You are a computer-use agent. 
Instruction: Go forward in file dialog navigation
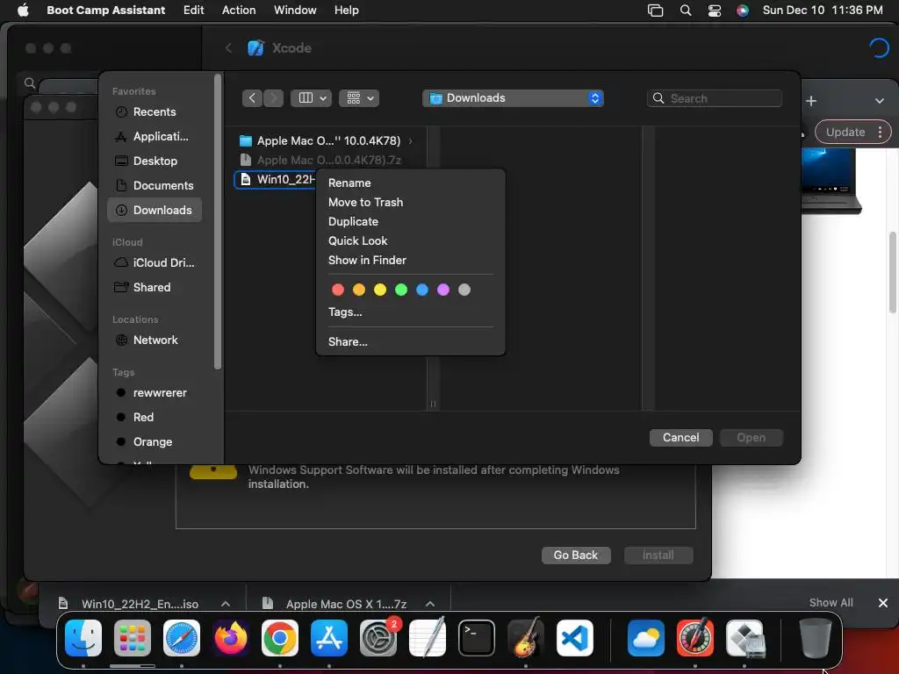pyautogui.click(x=274, y=98)
